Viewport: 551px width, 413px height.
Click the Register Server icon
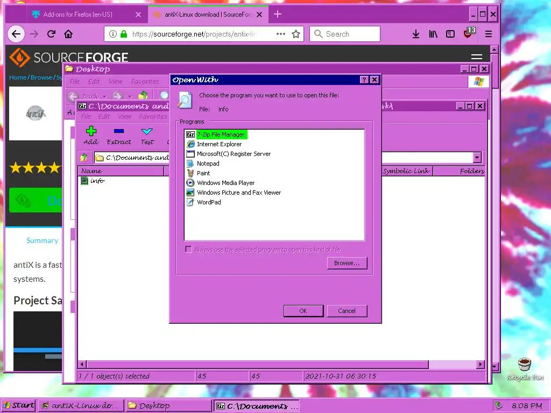tap(190, 154)
